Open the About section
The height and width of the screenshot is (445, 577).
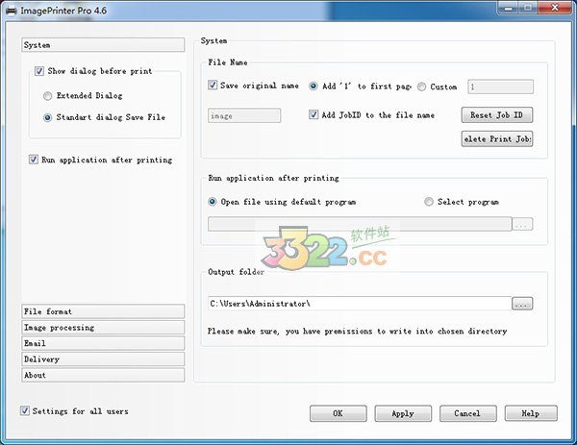coord(103,375)
